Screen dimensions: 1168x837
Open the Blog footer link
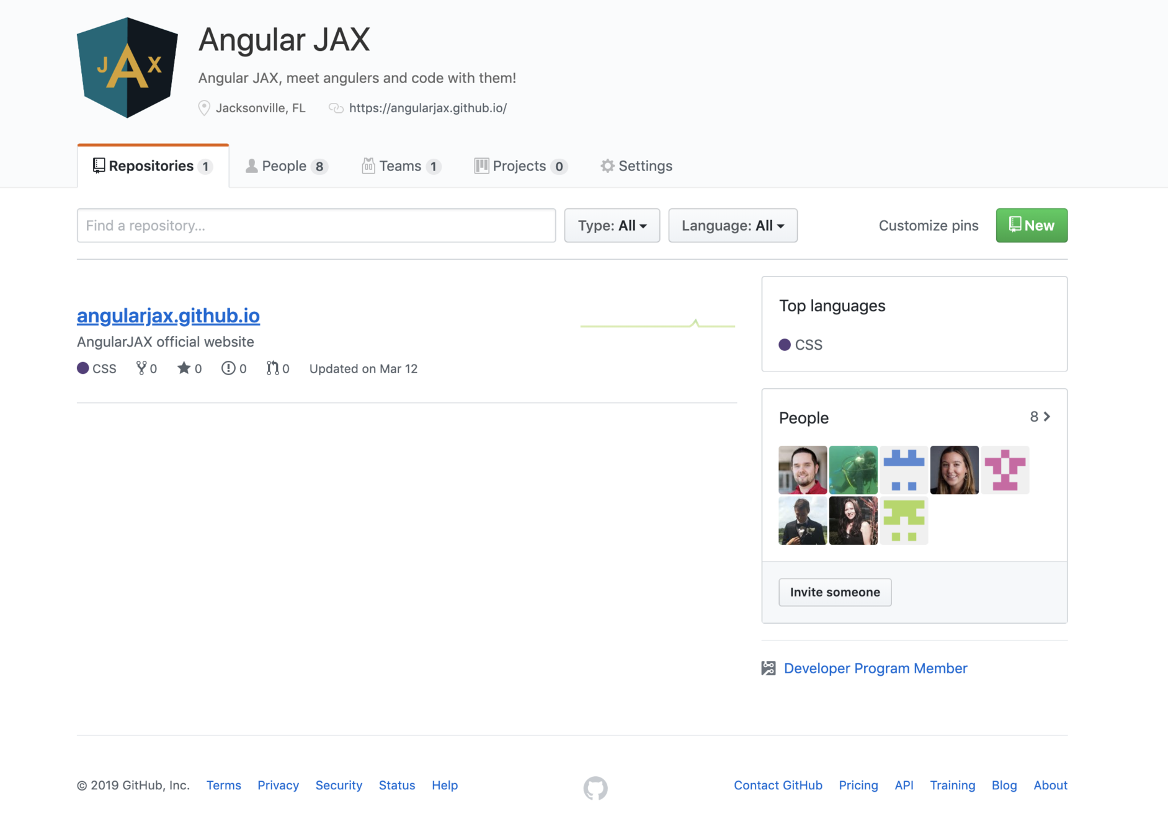point(1004,786)
